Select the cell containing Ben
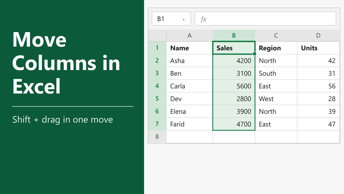344x194 pixels. 189,73
